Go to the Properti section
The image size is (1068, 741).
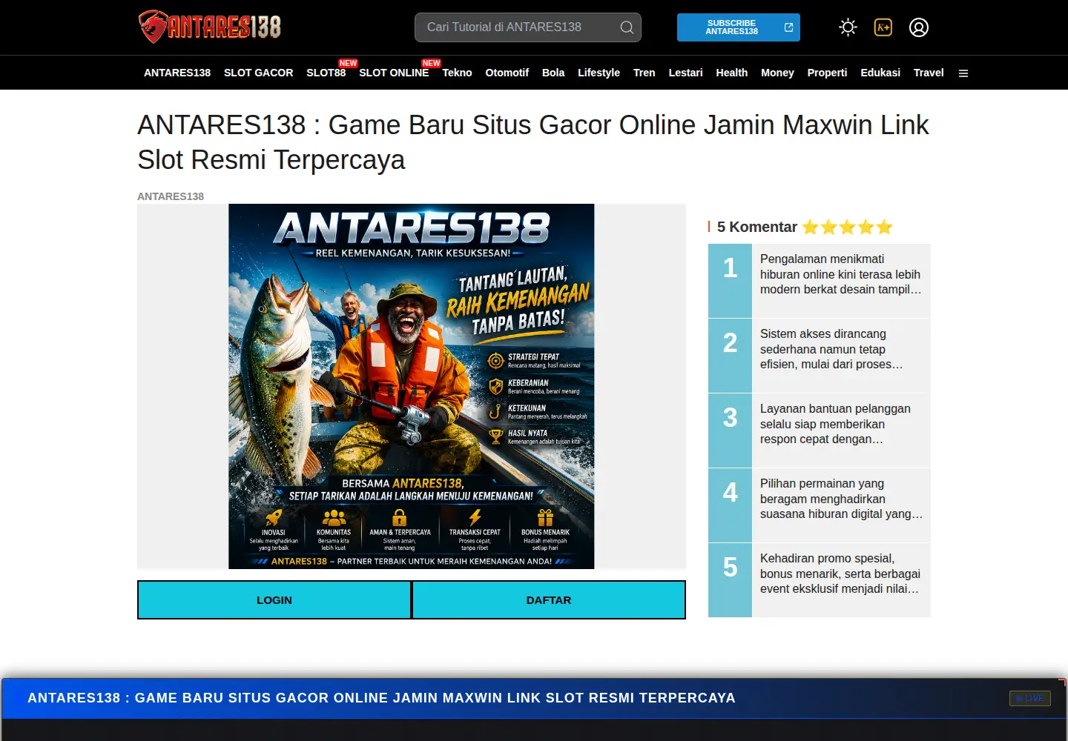(x=827, y=73)
